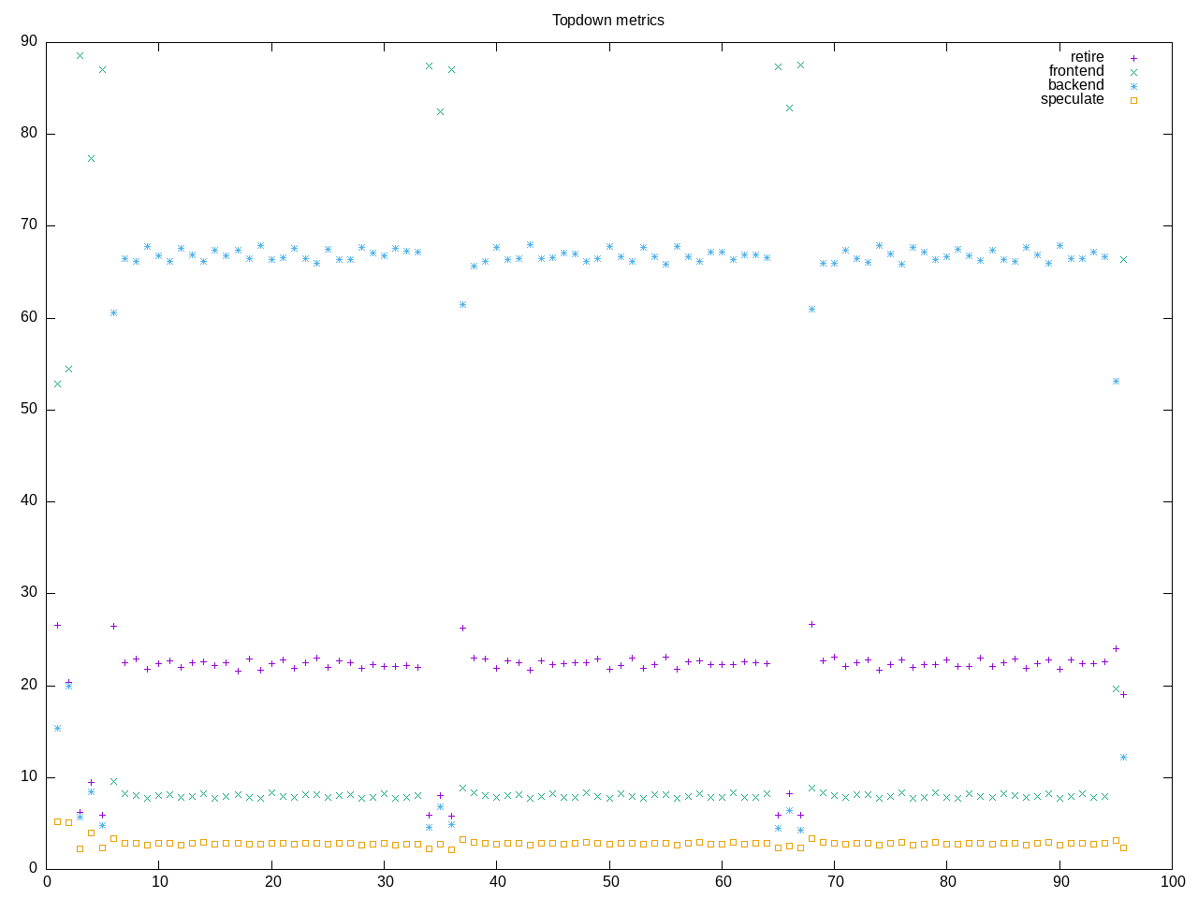Click the y-axis tick label 90
The width and height of the screenshot is (1198, 898).
(x=29, y=41)
